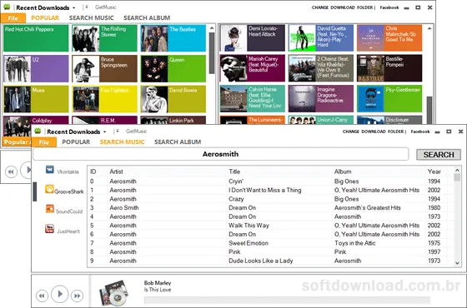Select the Cryin' result row
Viewport: 467px width, 308px height.
point(271,181)
